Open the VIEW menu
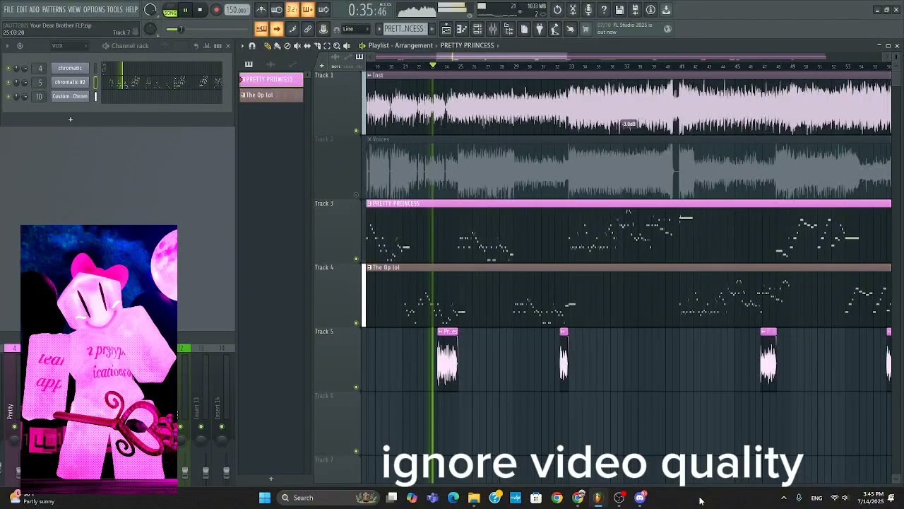The image size is (904, 509). pyautogui.click(x=74, y=10)
